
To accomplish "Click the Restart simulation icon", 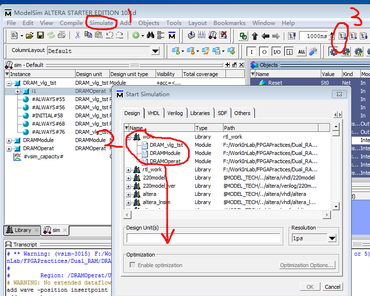I will pyautogui.click(x=292, y=36).
